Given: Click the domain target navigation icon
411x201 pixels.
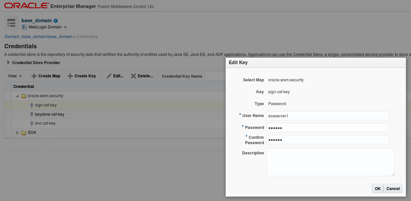Looking at the screenshot, I should pos(11,22).
